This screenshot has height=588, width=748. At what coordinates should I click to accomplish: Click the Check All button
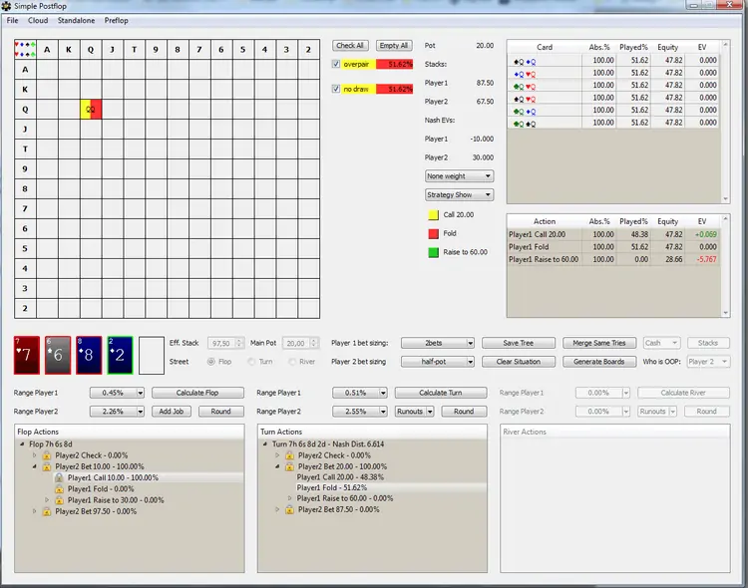pyautogui.click(x=350, y=45)
